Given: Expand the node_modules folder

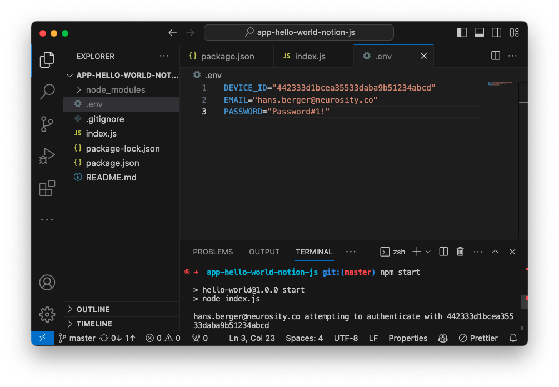Looking at the screenshot, I should 115,89.
